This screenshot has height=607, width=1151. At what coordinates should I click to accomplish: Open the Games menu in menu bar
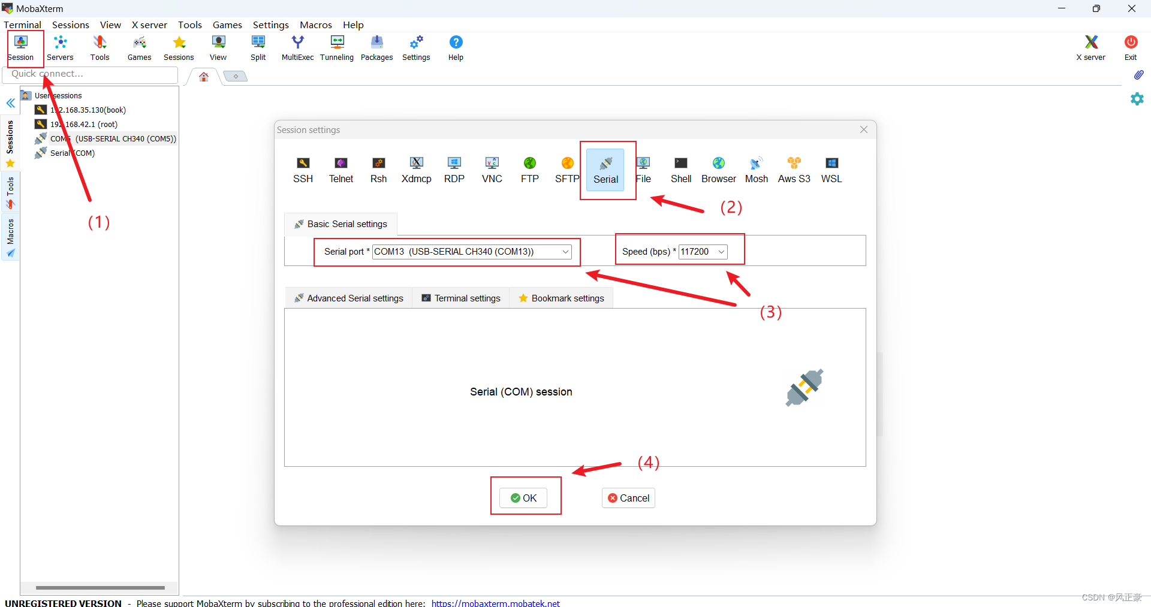pyautogui.click(x=227, y=25)
